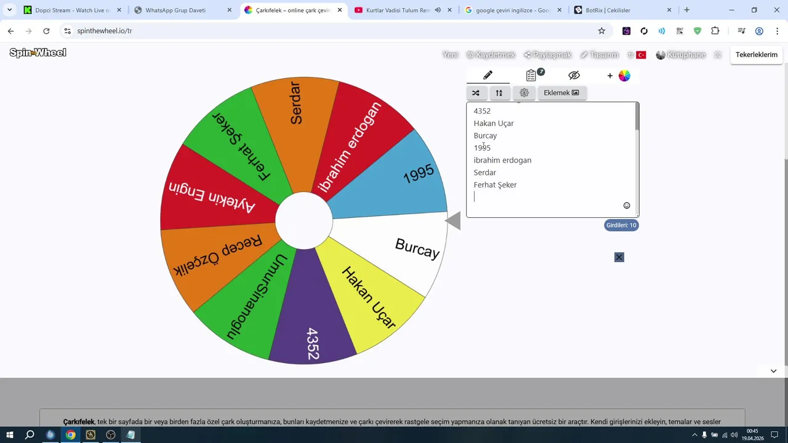
Task: Click Paylaşmak to share wheel
Action: tap(548, 55)
